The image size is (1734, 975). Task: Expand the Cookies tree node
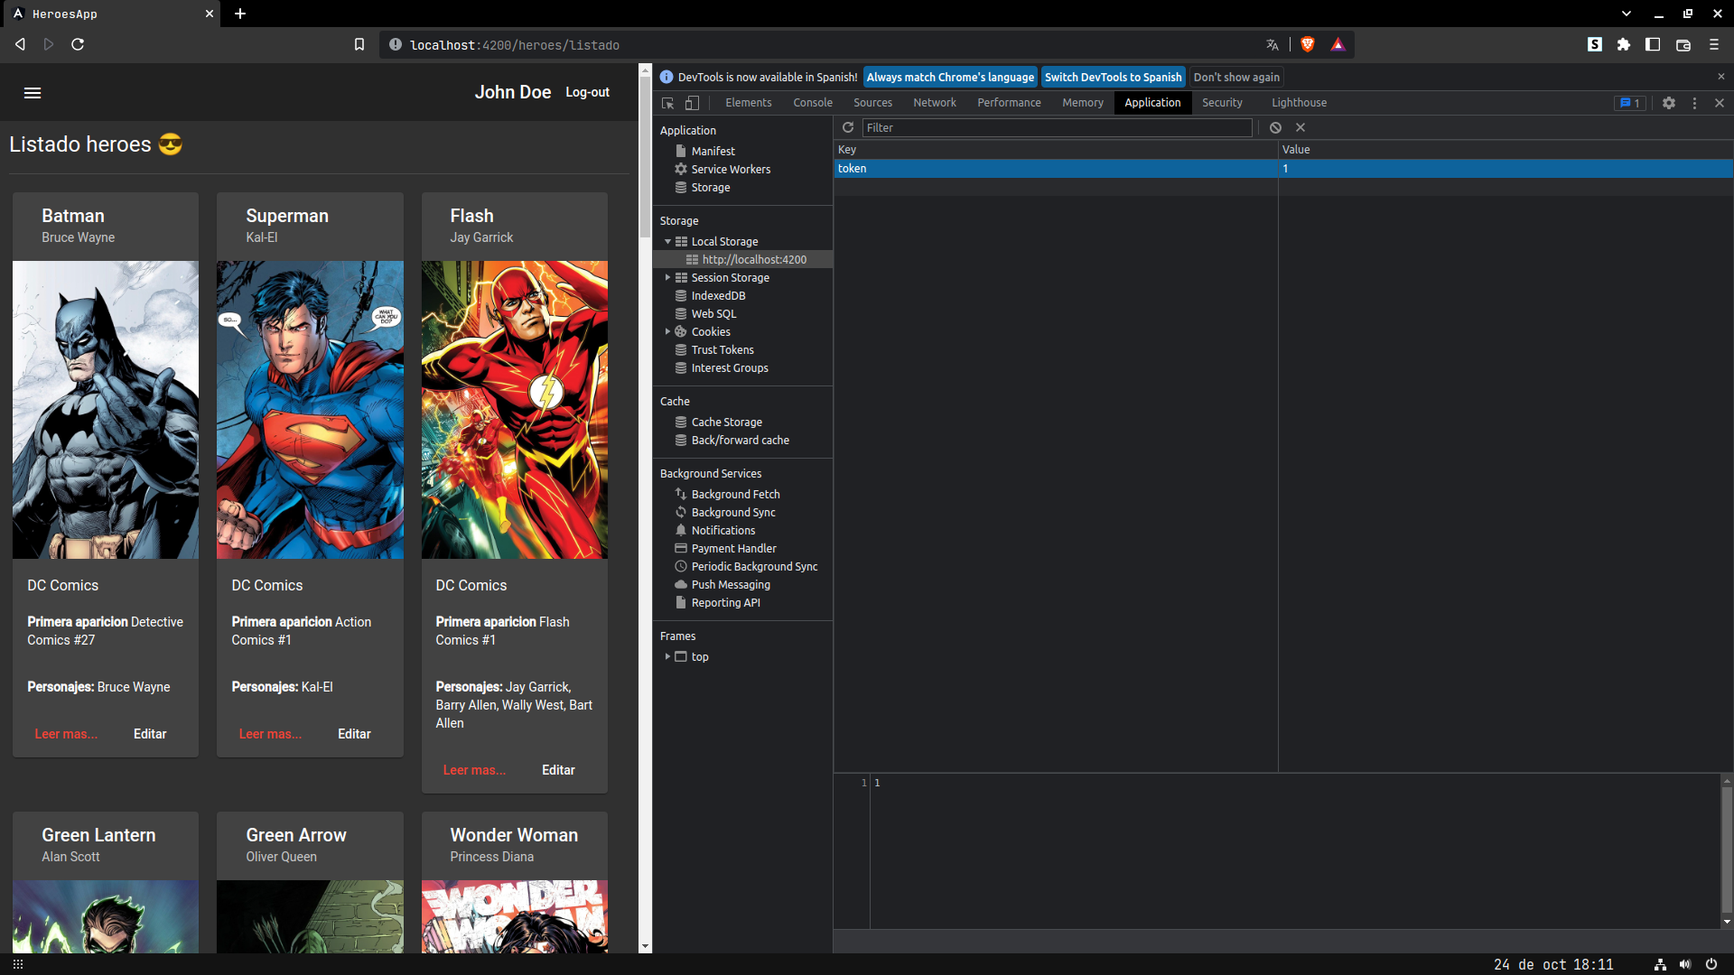point(667,331)
